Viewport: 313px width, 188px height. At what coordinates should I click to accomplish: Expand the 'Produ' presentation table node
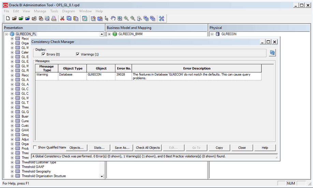(12, 148)
